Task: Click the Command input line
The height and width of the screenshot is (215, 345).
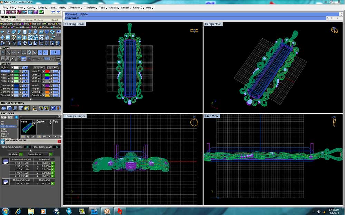Action: pyautogui.click(x=195, y=18)
